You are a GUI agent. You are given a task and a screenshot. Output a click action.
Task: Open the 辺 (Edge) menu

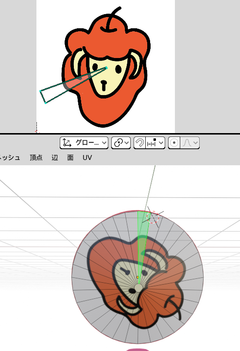click(55, 157)
